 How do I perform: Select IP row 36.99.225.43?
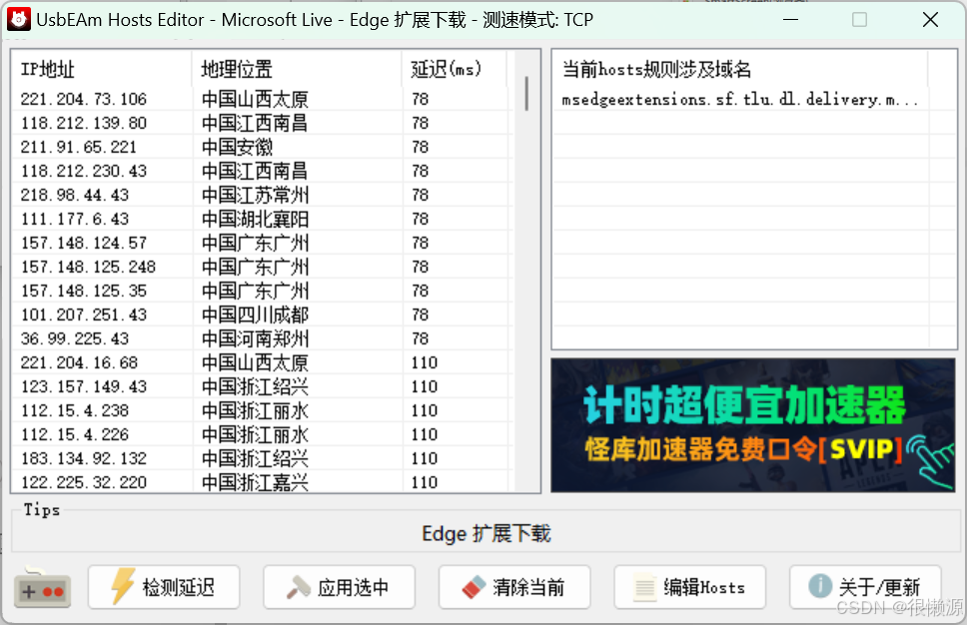(262, 339)
